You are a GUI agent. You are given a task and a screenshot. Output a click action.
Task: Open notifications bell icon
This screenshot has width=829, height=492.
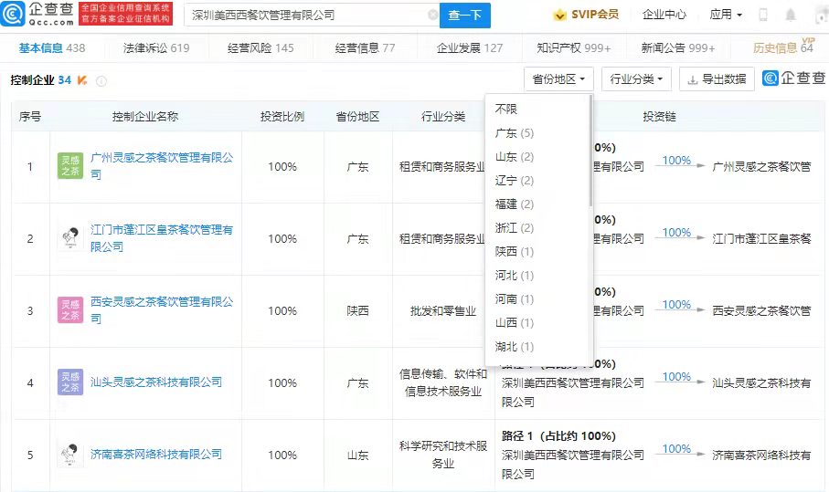point(791,15)
